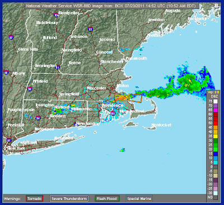Click the I-195 shield below Providence
Image resolution: width=224 pixels, height=205 pixels.
tap(113, 113)
